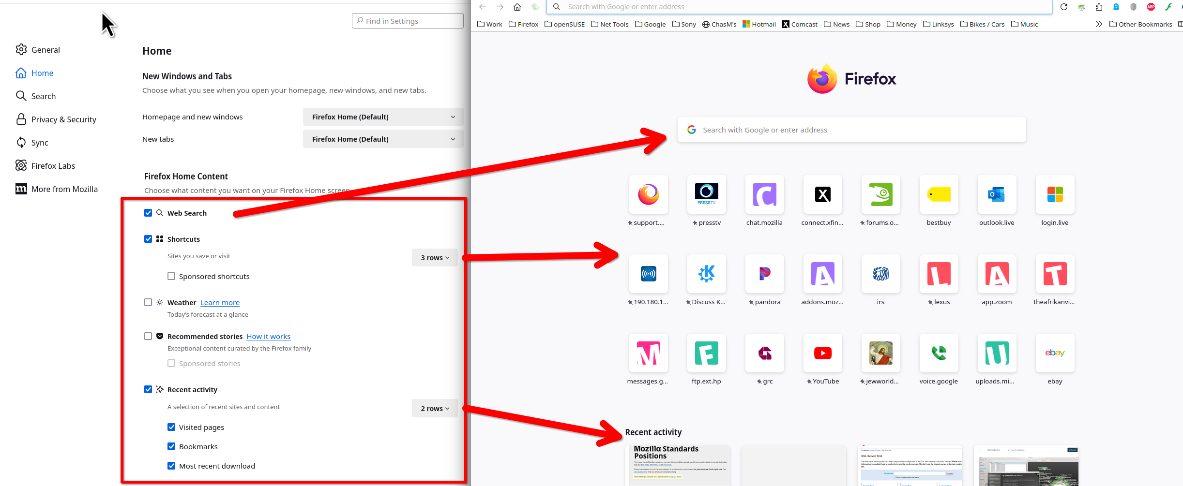Open the New tabs dropdown
This screenshot has height=486, width=1183.
point(383,139)
